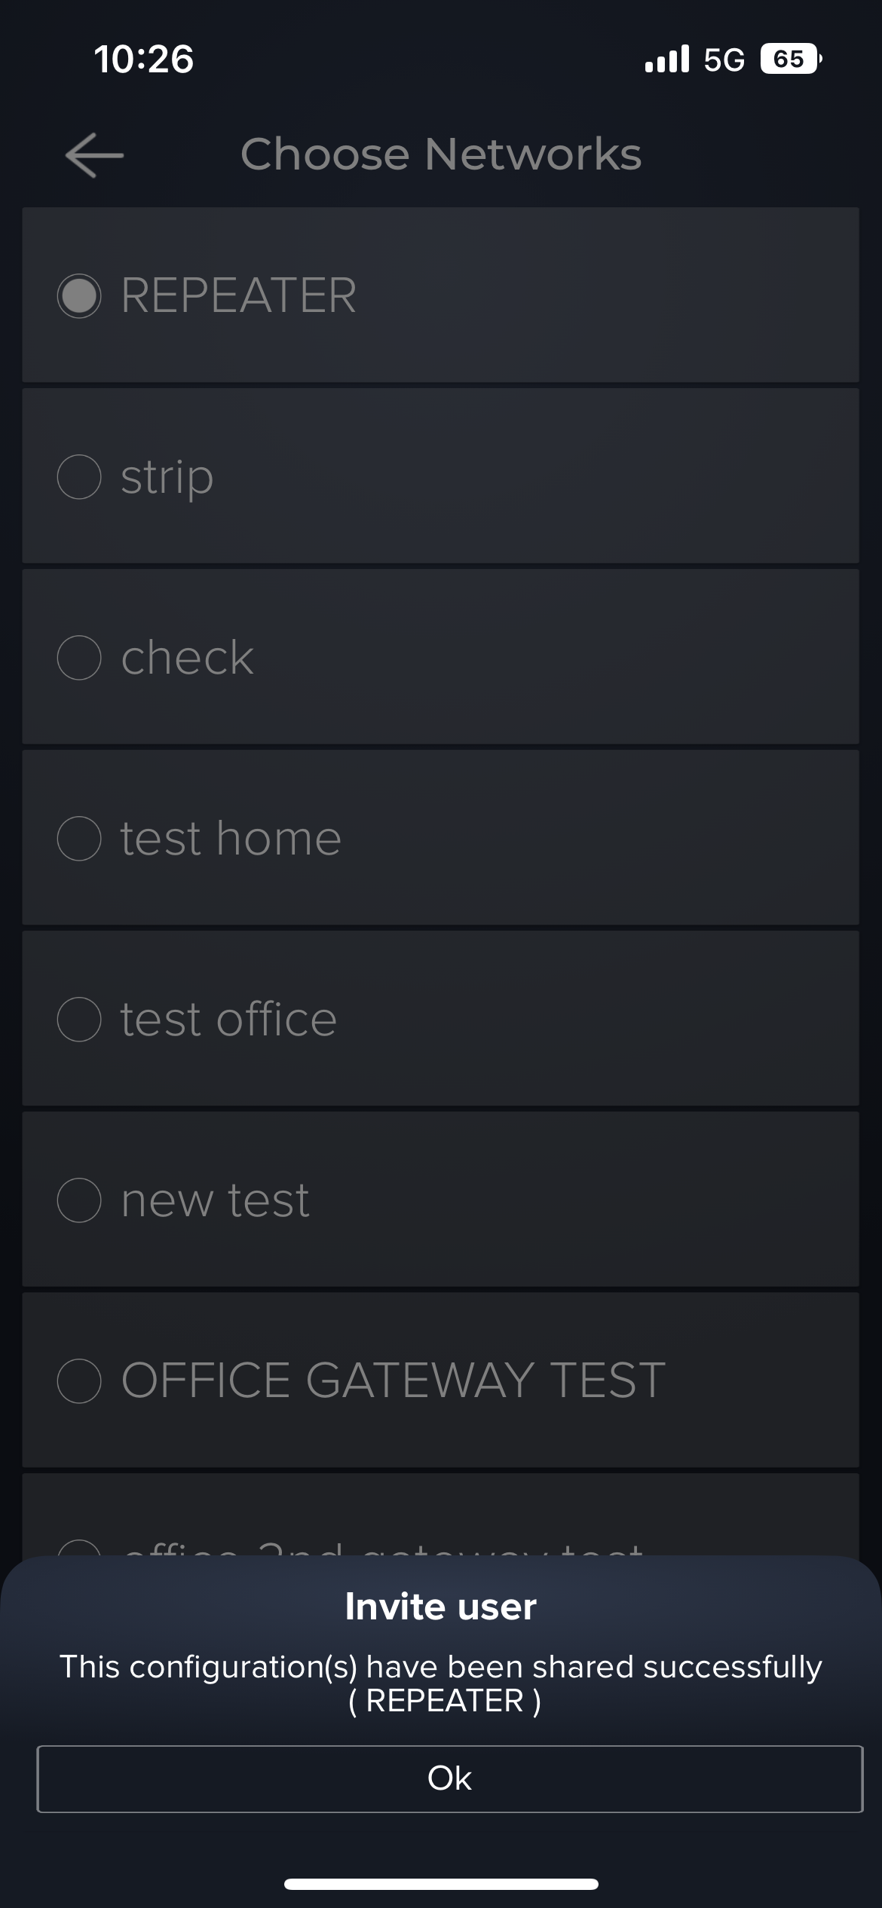The height and width of the screenshot is (1908, 882).
Task: Select the test home radio button
Action: click(x=79, y=838)
